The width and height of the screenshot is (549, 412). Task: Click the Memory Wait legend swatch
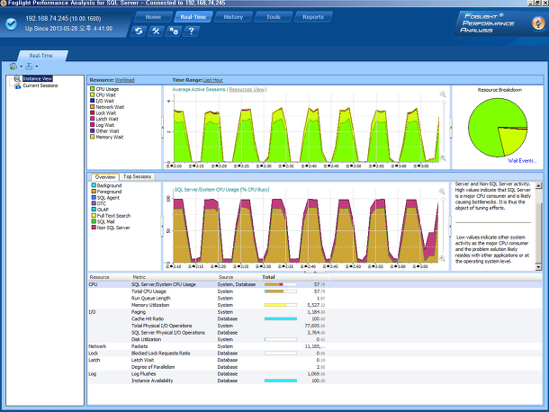pyautogui.click(x=93, y=137)
